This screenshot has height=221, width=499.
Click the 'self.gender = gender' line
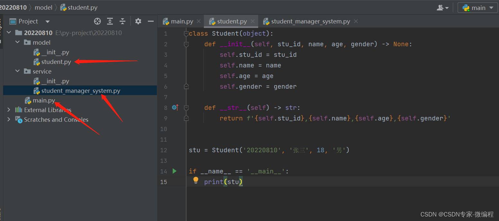coord(258,86)
